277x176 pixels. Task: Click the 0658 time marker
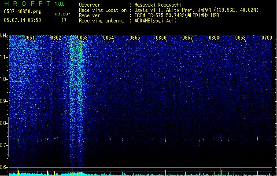214,38
